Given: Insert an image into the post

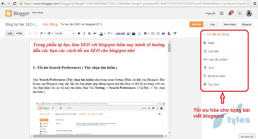Looking at the screenshot, I should point(128,33).
